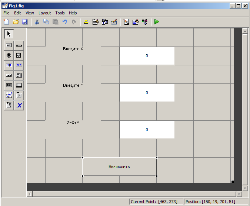Select the 'Z=X+Y' static text
250x206 pixels.
pyautogui.click(x=73, y=123)
